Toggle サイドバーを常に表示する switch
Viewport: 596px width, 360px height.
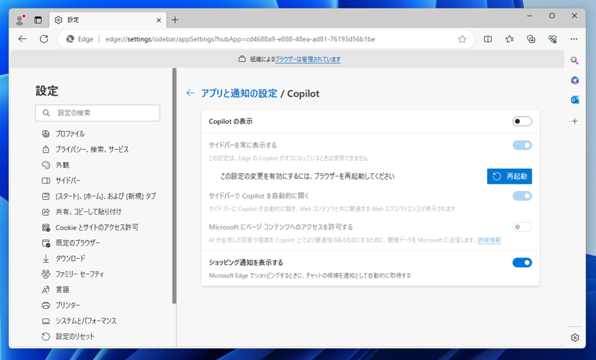tap(521, 145)
